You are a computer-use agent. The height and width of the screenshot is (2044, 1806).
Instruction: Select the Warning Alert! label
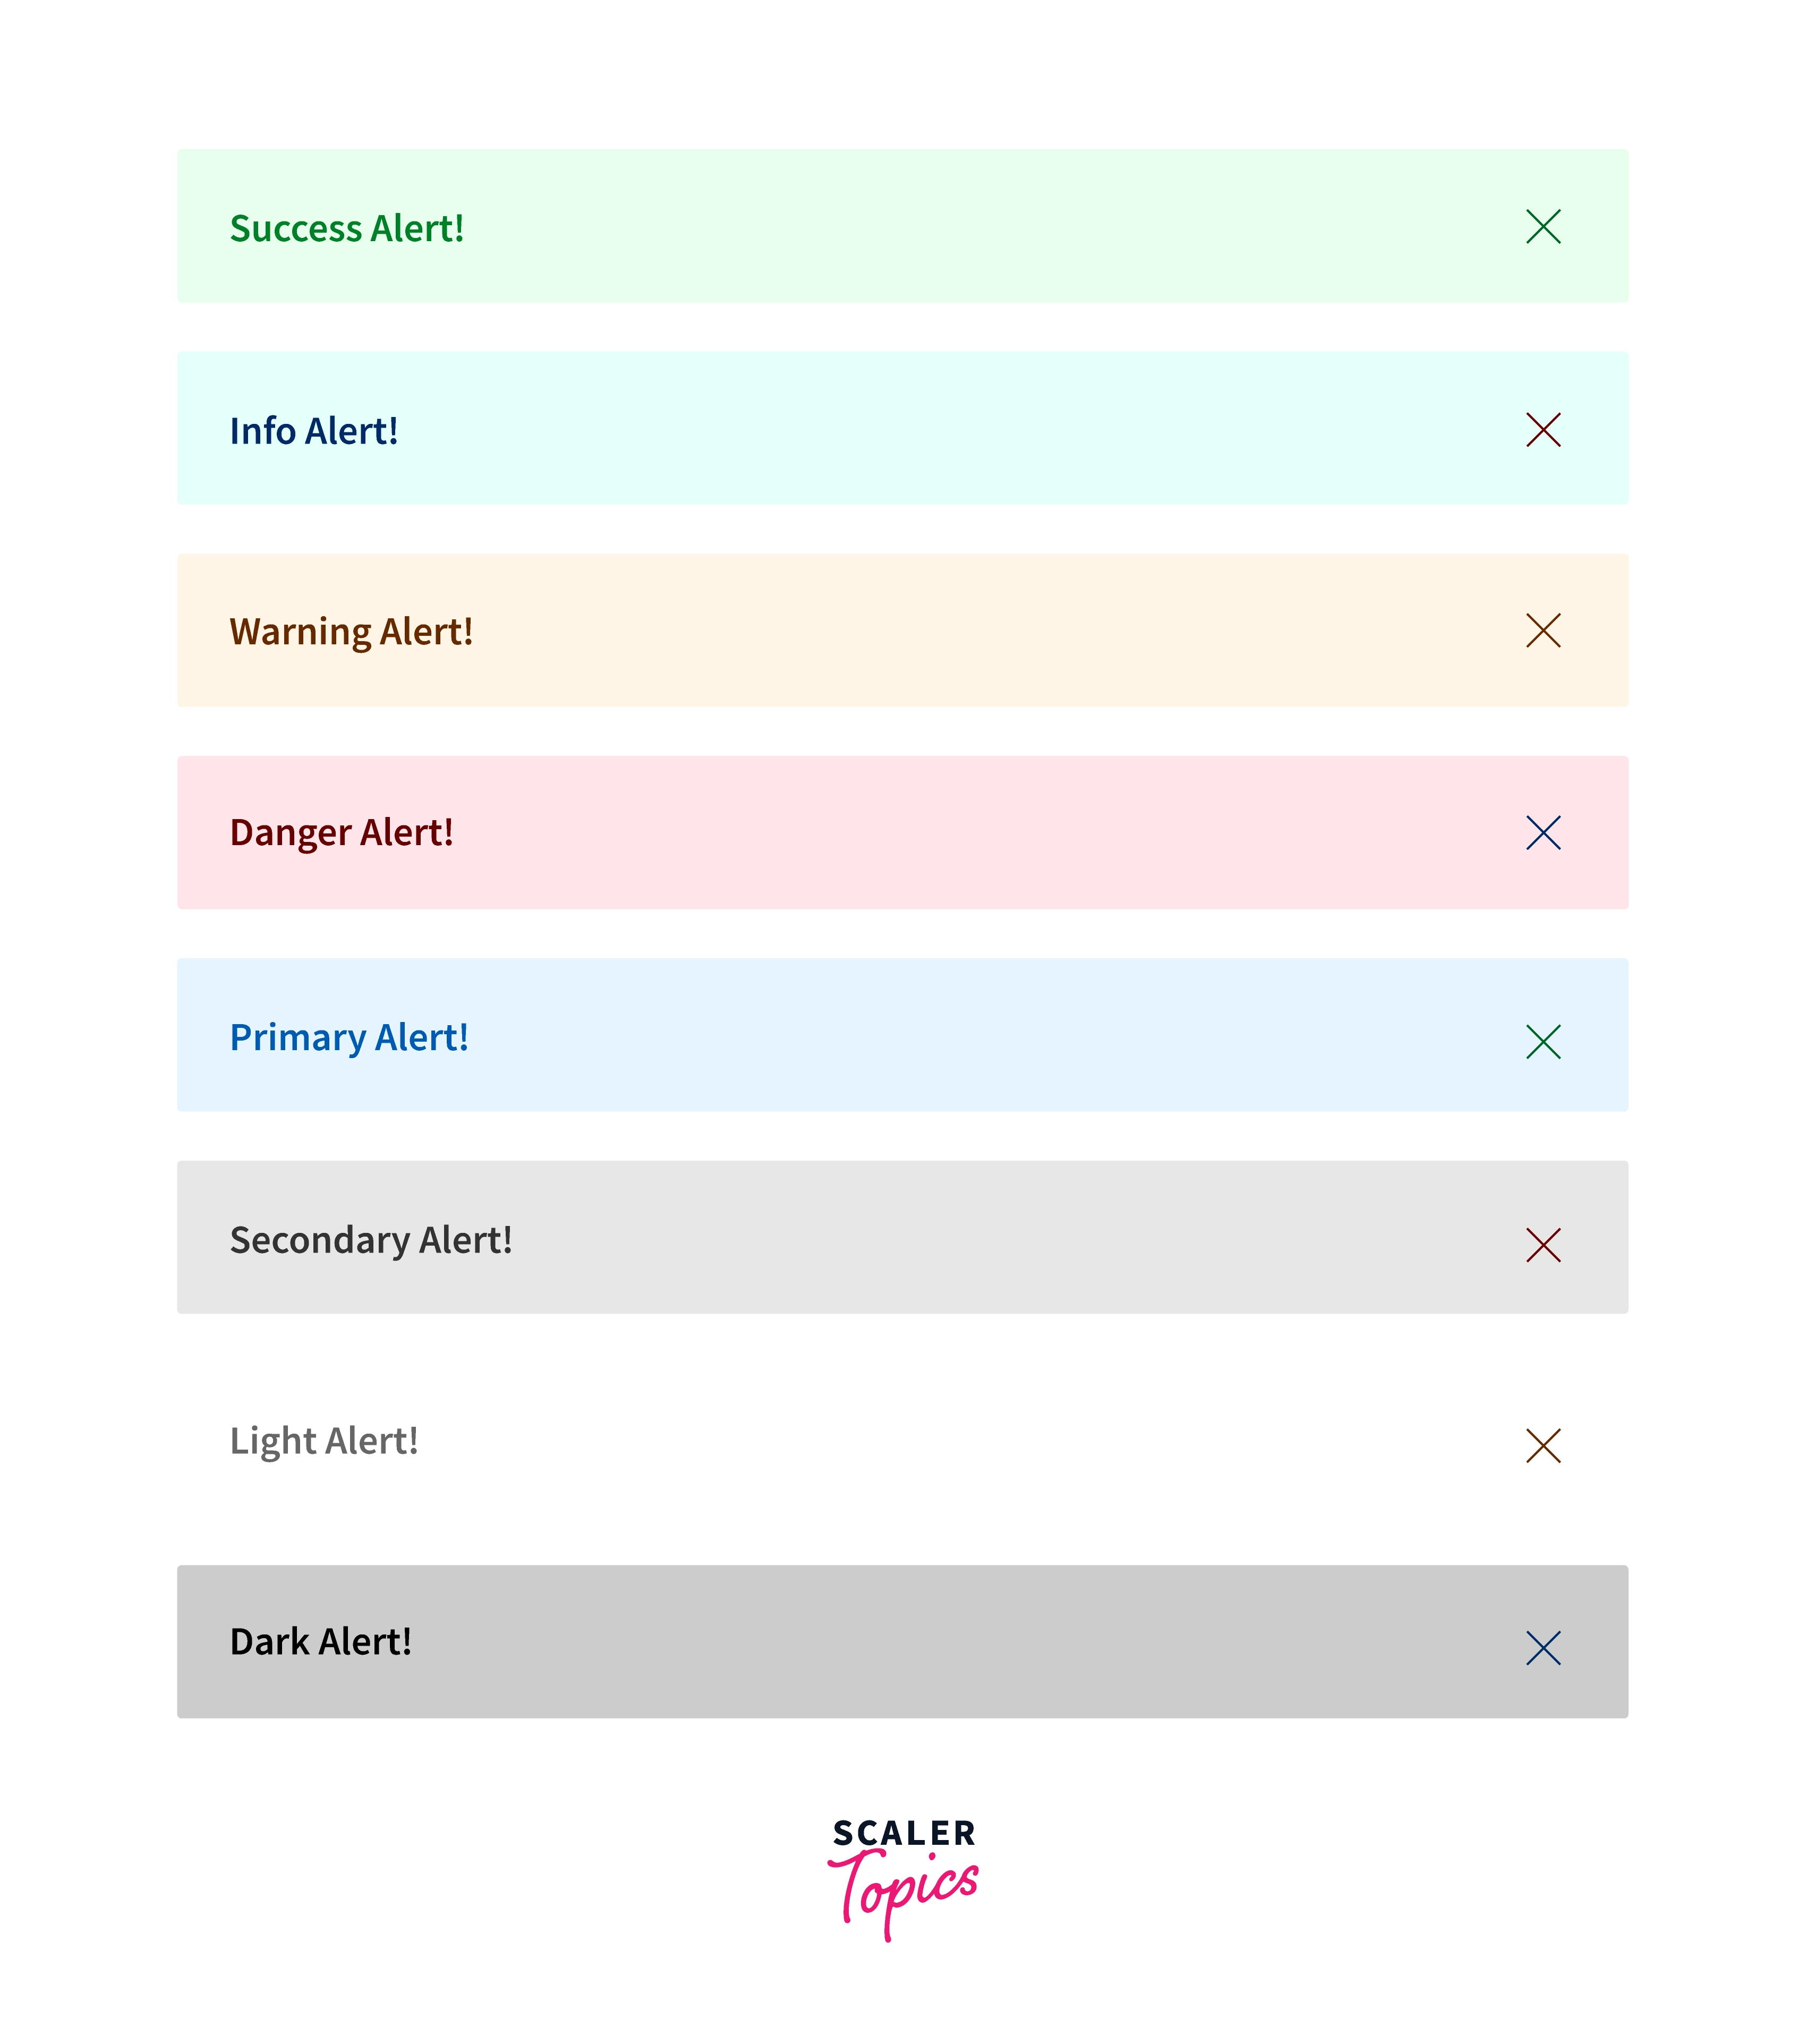tap(351, 632)
